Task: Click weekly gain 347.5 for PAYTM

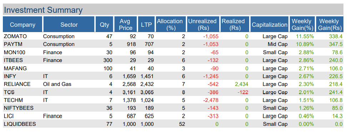Action: coord(336,45)
